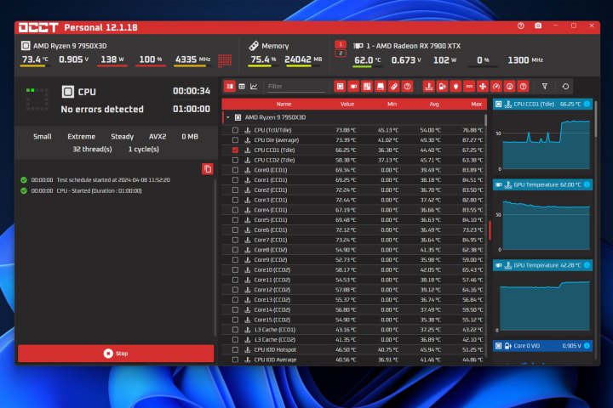The image size is (613, 408).
Task: Click the sensor table vertical scrollbar
Action: click(x=486, y=120)
